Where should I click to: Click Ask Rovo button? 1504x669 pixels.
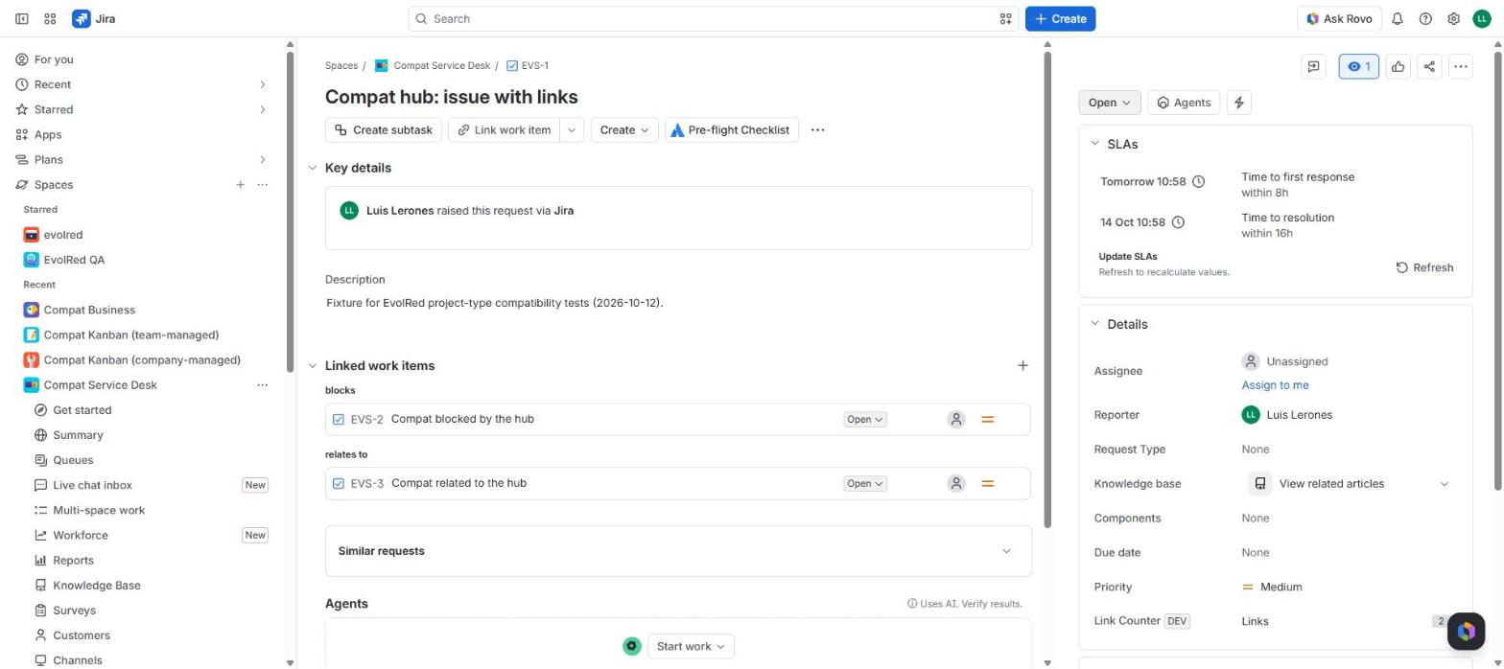(1339, 19)
